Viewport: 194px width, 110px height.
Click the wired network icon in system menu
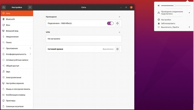(159, 13)
